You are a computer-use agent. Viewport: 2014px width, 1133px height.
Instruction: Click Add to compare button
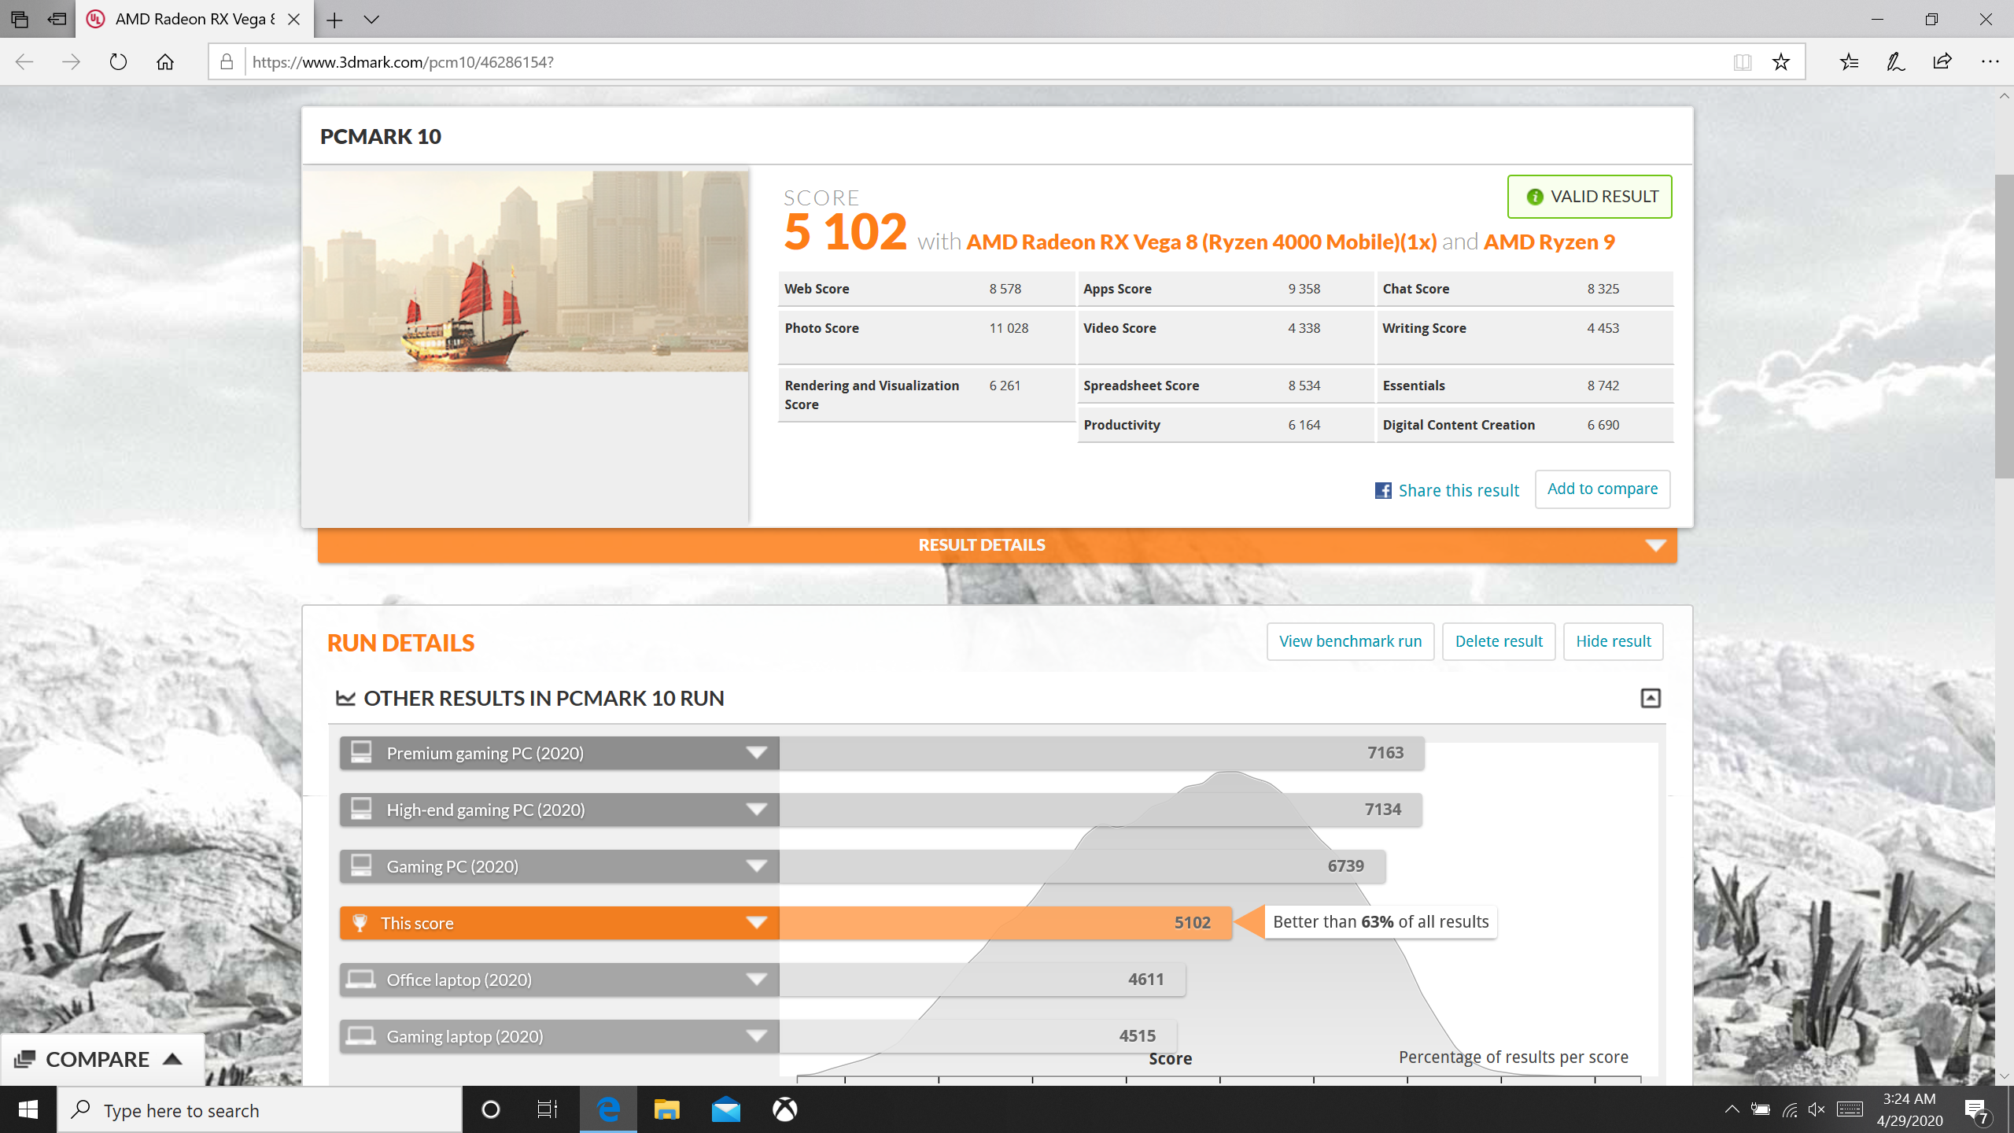coord(1603,489)
